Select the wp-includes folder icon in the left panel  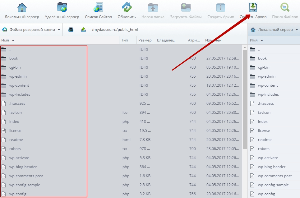tap(4, 94)
